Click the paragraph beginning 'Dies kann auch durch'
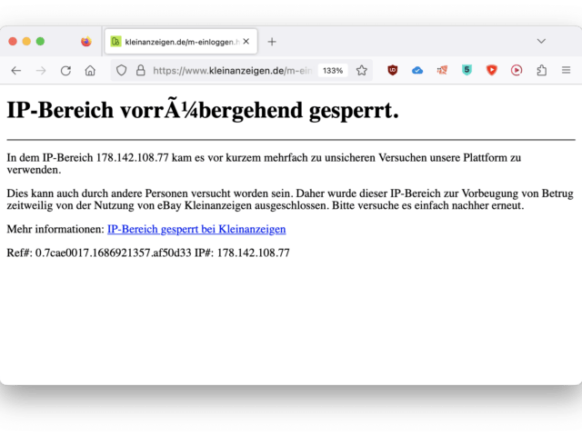This screenshot has height=436, width=582. click(290, 200)
